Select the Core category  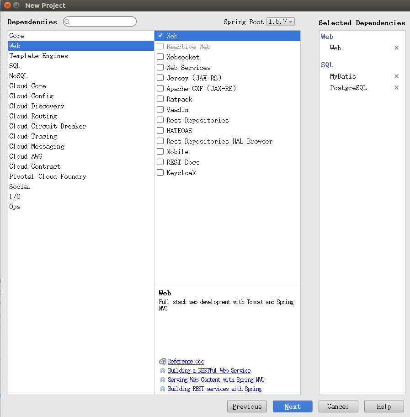click(81, 36)
